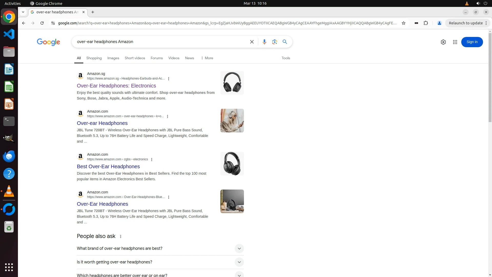
Task: Bookmark this page with star icon
Action: [x=404, y=23]
